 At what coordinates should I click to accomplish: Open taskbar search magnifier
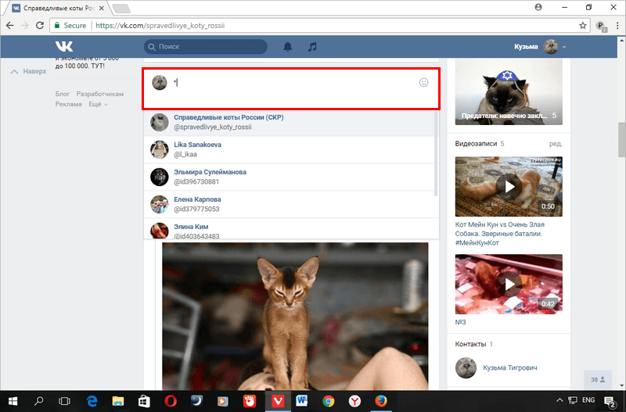[x=38, y=401]
